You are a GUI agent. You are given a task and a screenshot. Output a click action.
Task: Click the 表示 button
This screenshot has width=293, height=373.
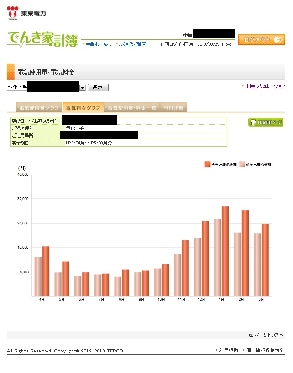pyautogui.click(x=98, y=87)
